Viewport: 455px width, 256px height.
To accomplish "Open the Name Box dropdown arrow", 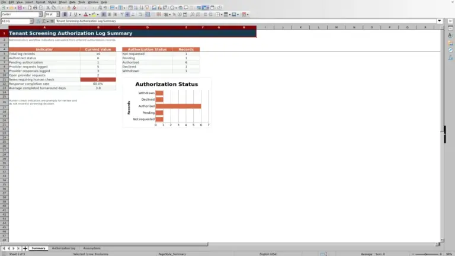I will coord(31,21).
